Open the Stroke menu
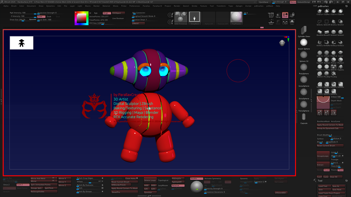351x197 pixels. 194,6
